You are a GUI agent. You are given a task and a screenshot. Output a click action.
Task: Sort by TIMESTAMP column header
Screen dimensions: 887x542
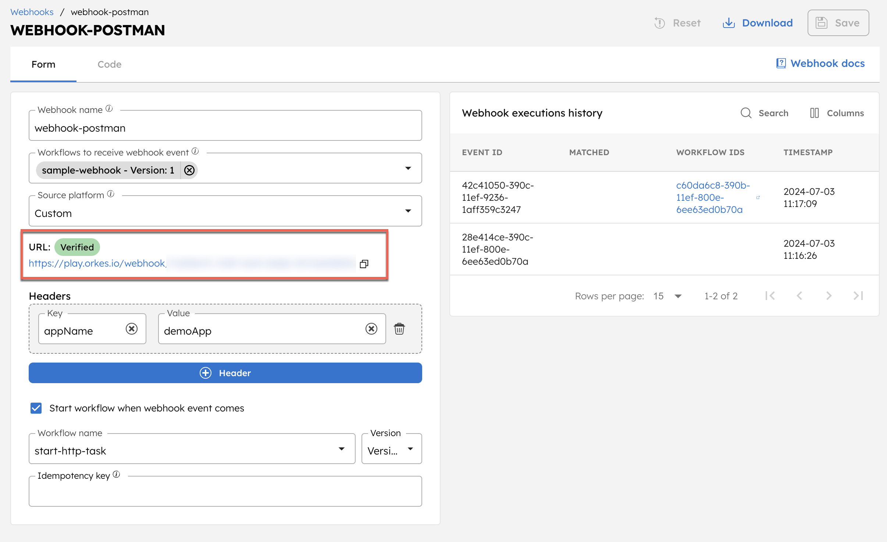coord(808,153)
